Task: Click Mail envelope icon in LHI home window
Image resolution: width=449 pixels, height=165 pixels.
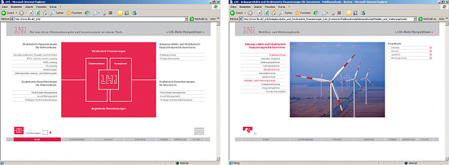Action: (95, 13)
